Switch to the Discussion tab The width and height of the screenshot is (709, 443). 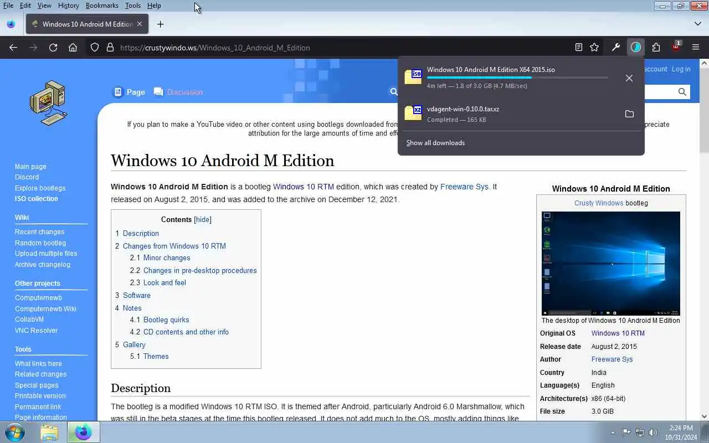click(178, 92)
